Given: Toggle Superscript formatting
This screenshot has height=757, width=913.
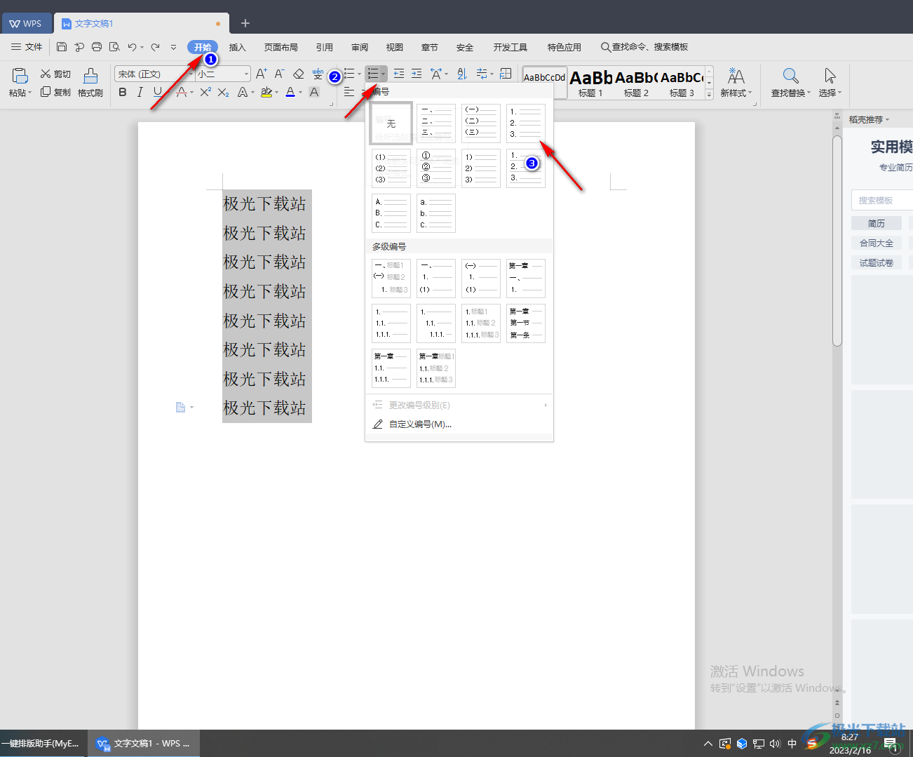Looking at the screenshot, I should click(205, 92).
